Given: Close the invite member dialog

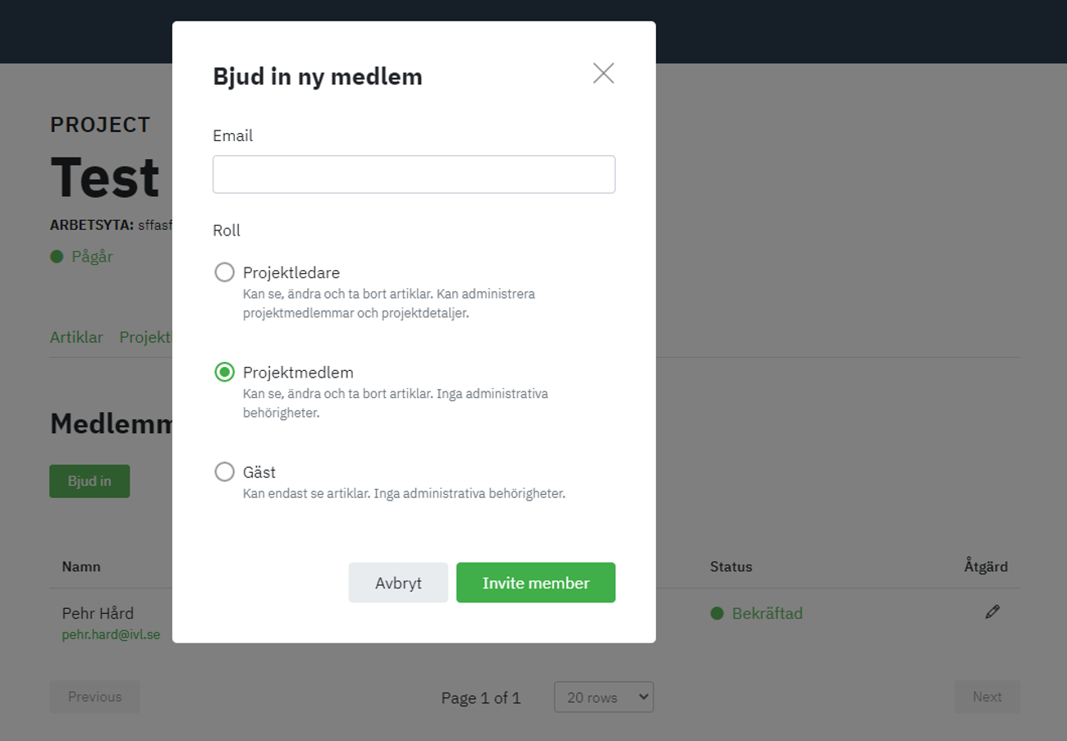Looking at the screenshot, I should click(603, 74).
